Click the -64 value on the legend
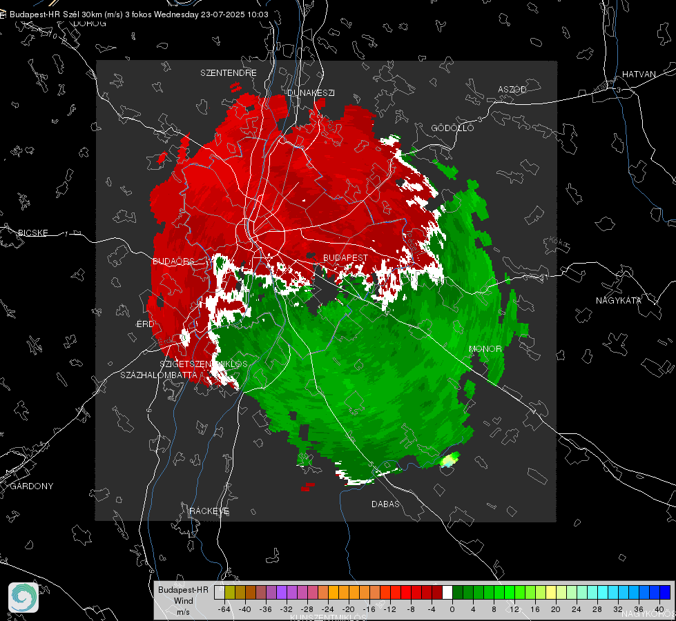 (224, 609)
